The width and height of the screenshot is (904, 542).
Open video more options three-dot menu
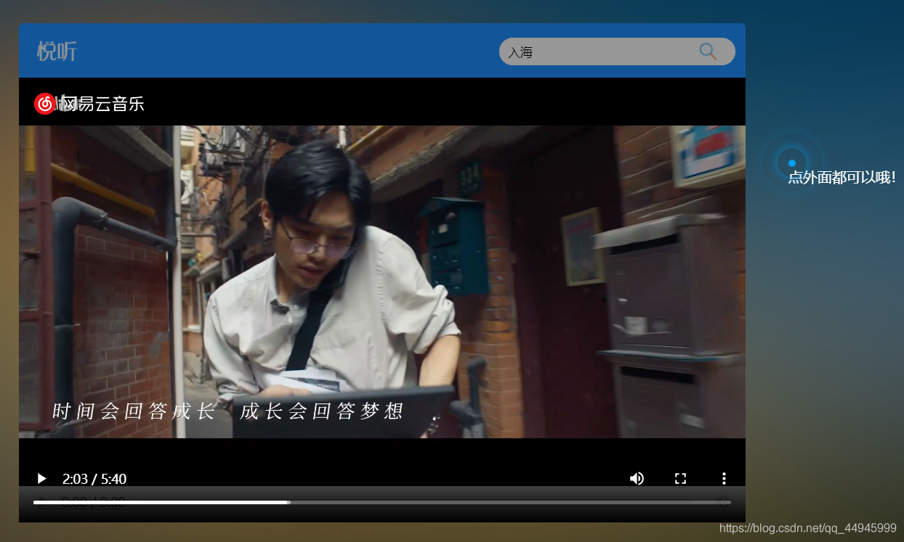(724, 479)
